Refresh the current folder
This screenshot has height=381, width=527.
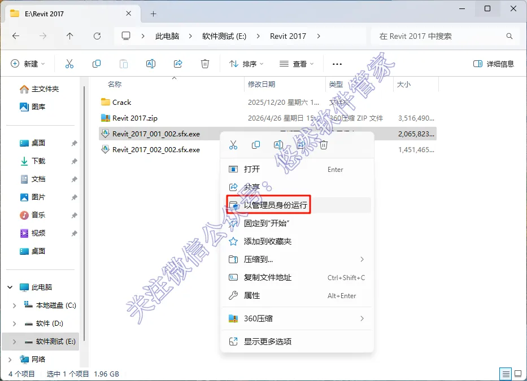[x=97, y=36]
